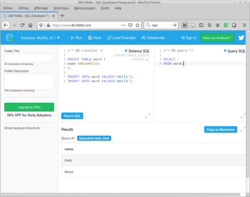The width and height of the screenshot is (250, 197).
Task: Select the Hello result row
Action: point(153,160)
